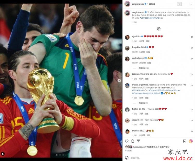Save post with the bookmark icon
Viewport: 195px width, 161px height.
click(x=185, y=141)
